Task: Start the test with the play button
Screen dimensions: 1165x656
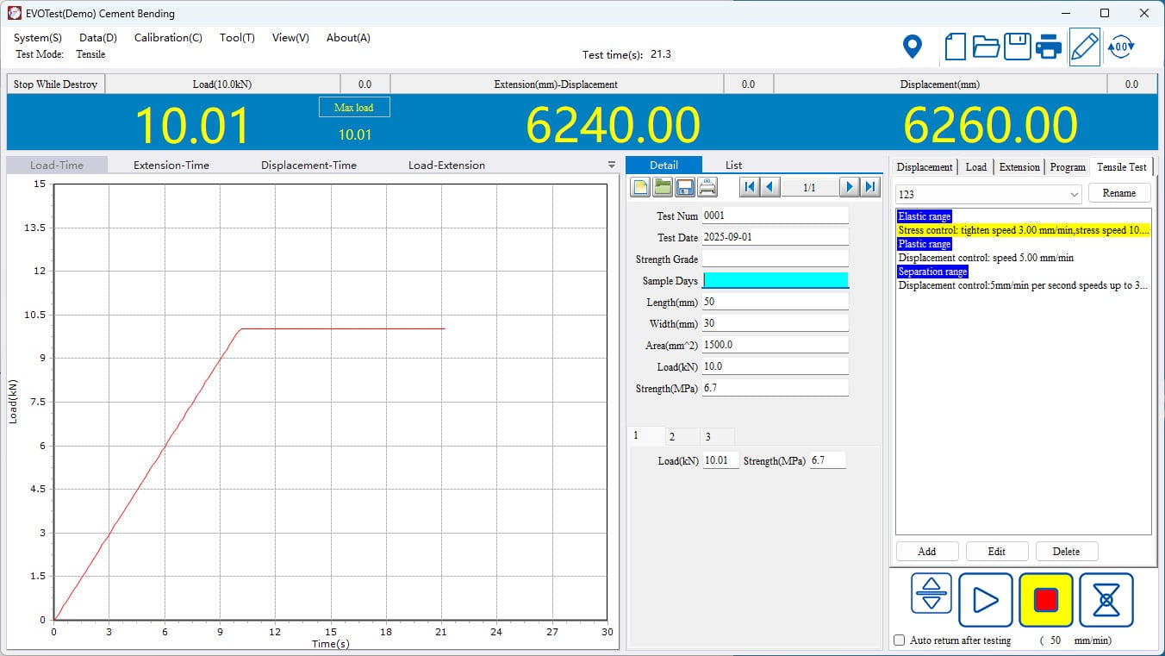Action: click(x=985, y=600)
